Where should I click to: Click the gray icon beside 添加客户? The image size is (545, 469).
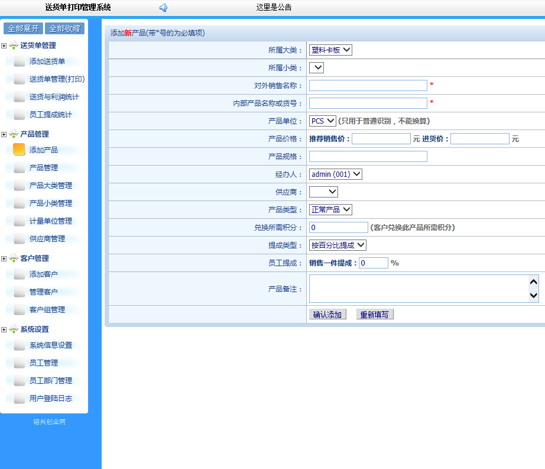point(19,274)
